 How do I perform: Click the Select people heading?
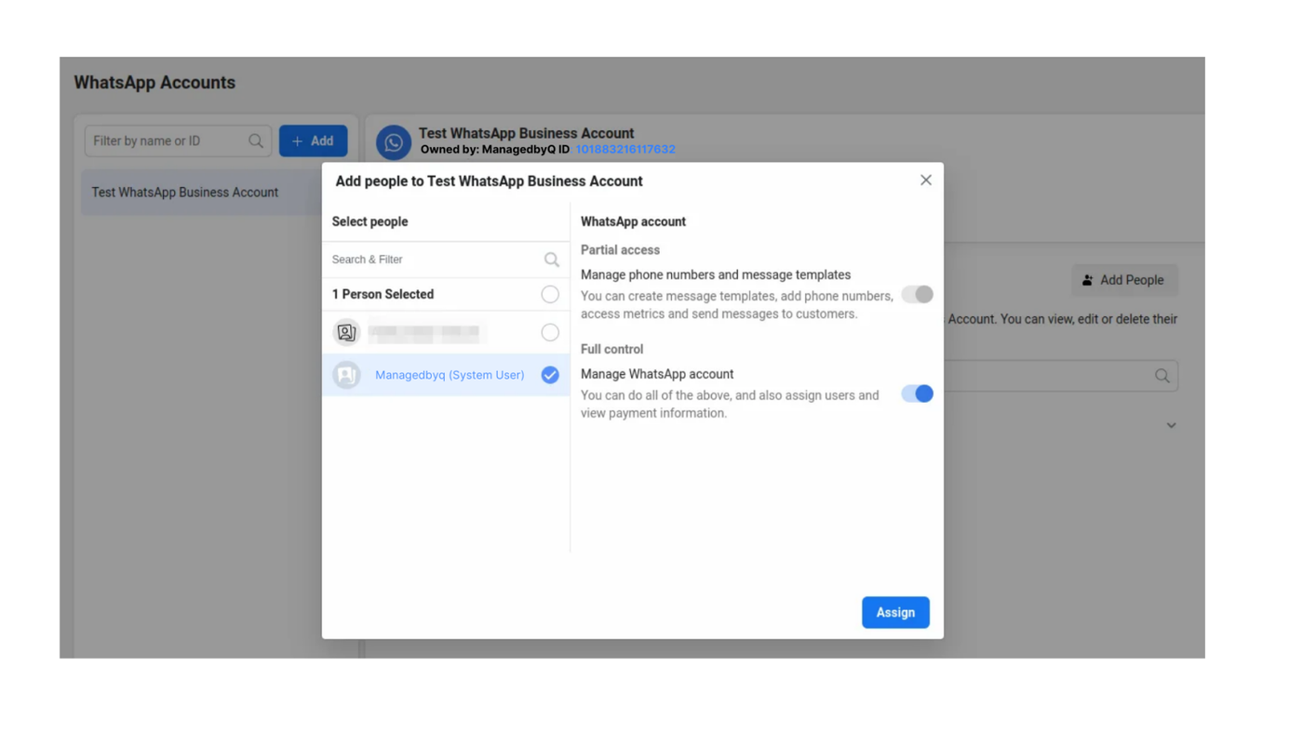(x=369, y=221)
